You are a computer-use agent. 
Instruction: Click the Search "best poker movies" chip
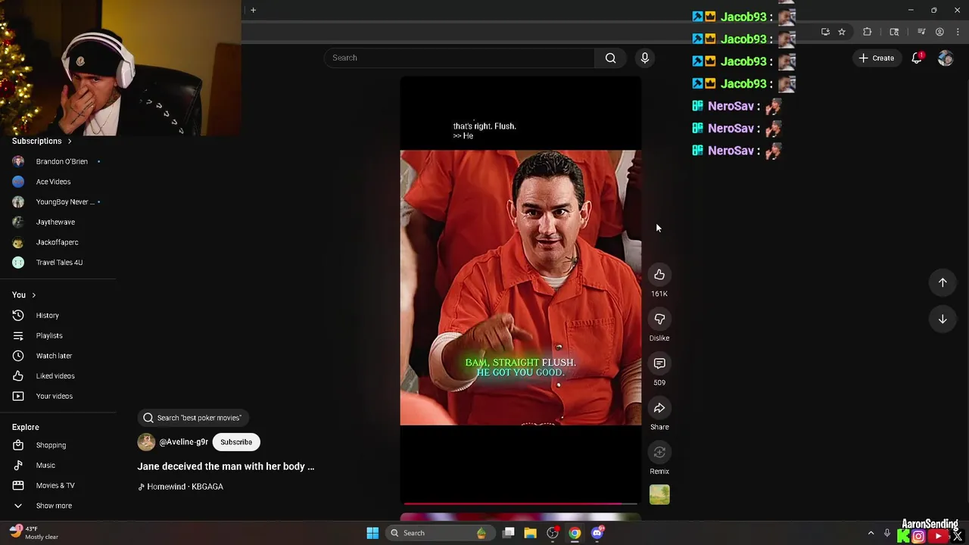tap(194, 418)
